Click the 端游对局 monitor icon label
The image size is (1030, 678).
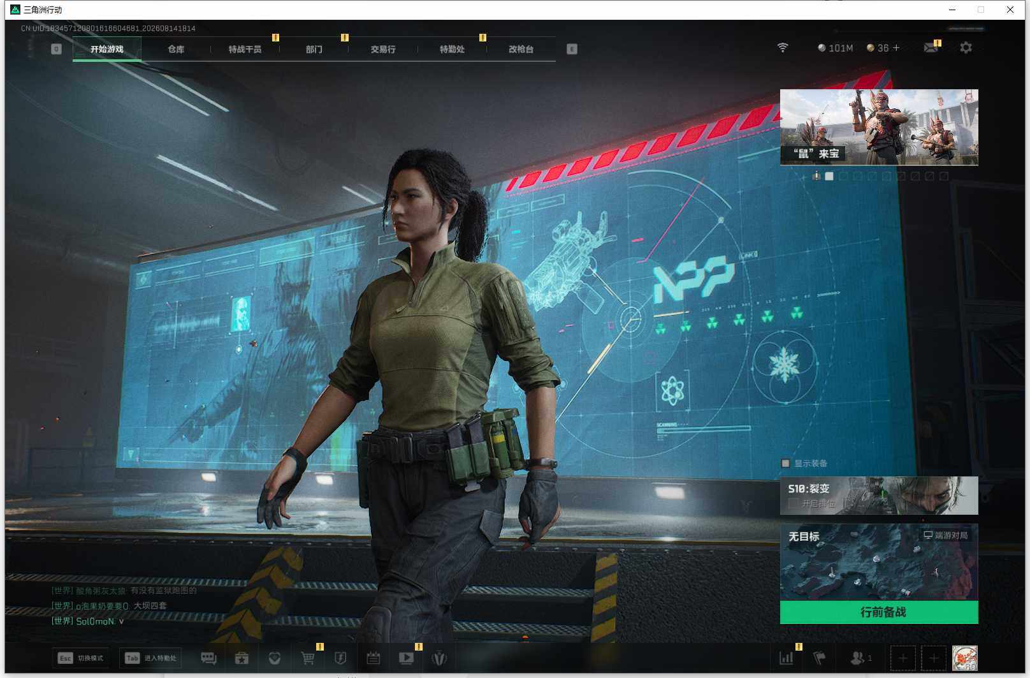pyautogui.click(x=946, y=535)
